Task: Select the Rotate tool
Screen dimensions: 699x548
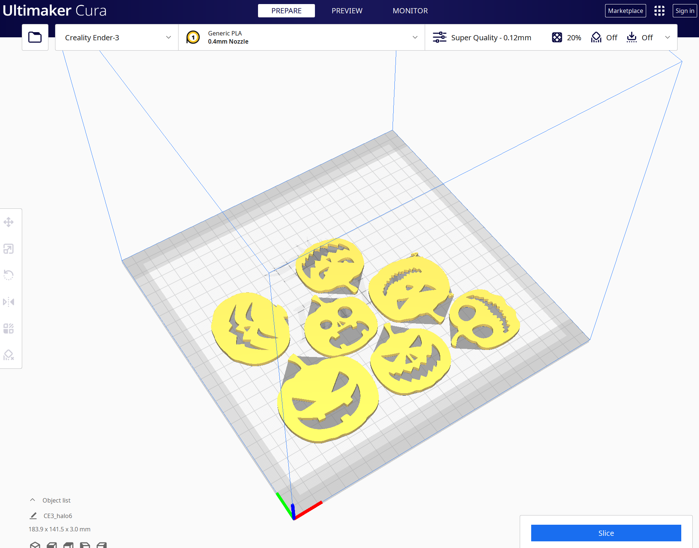Action: point(9,275)
